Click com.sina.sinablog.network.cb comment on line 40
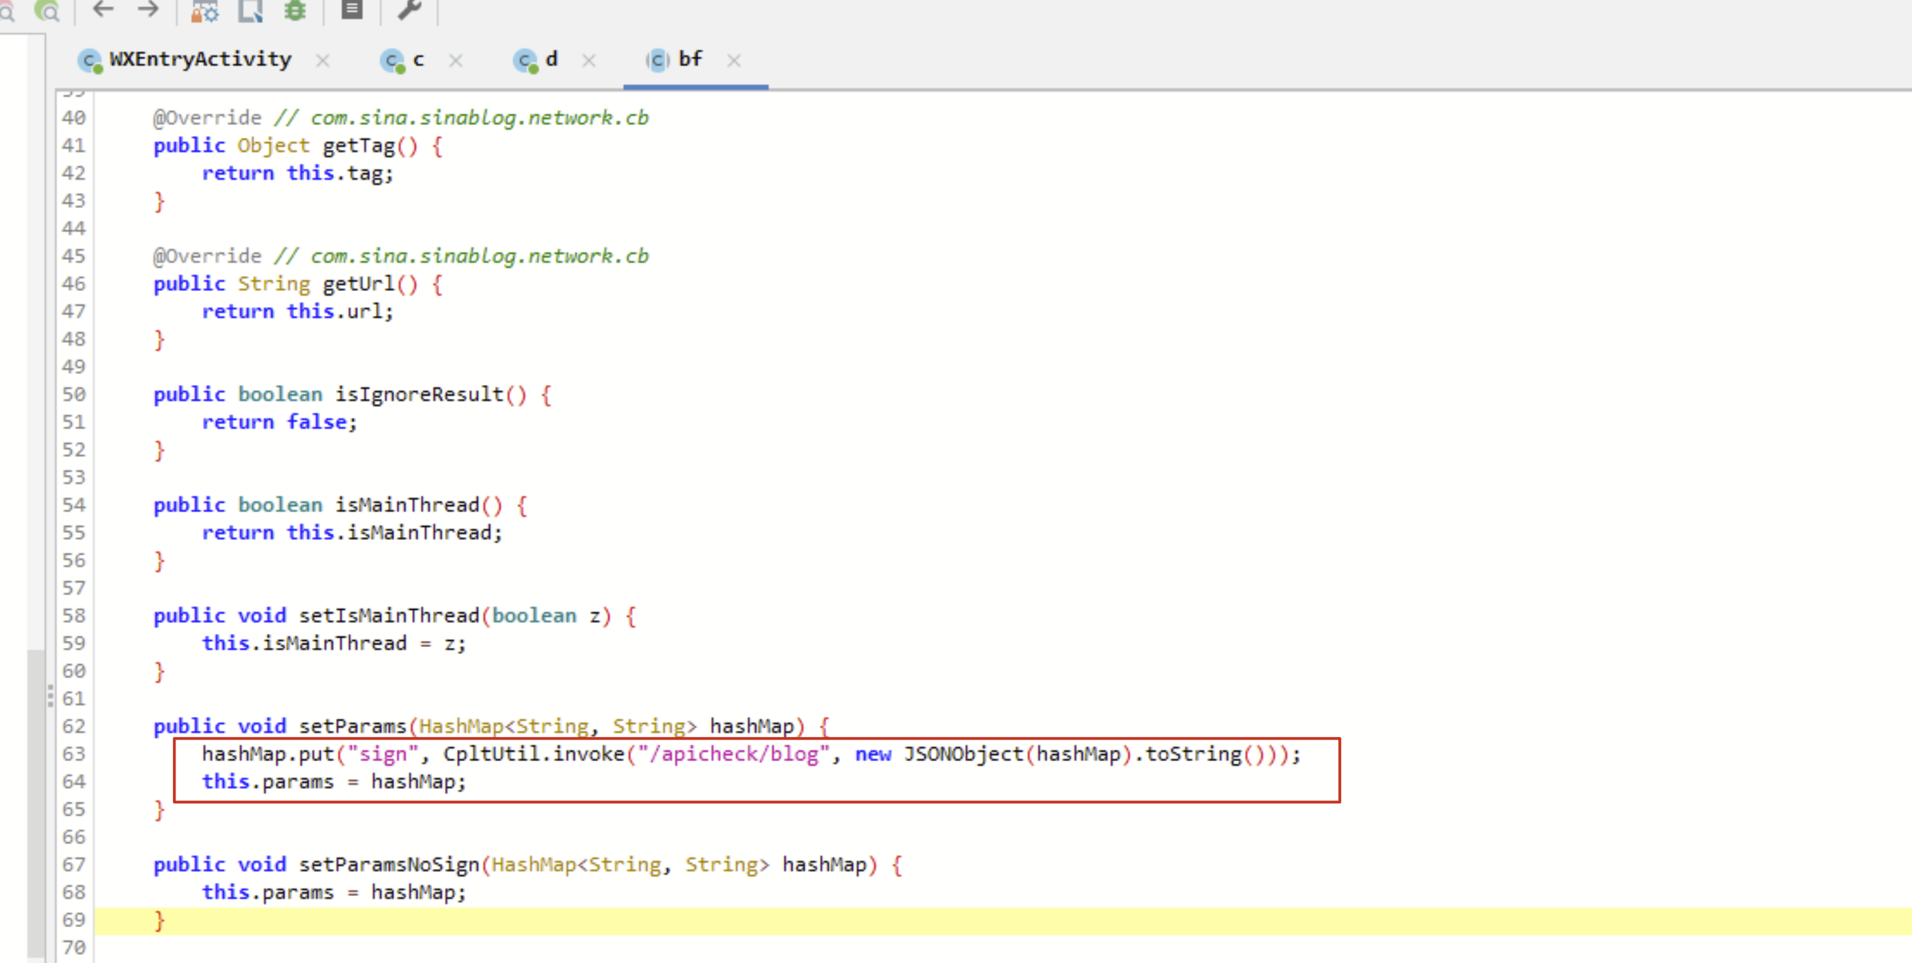The height and width of the screenshot is (963, 1912). [480, 118]
